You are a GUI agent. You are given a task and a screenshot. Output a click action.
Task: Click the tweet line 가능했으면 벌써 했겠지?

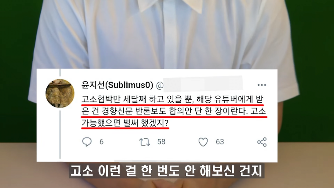125,123
